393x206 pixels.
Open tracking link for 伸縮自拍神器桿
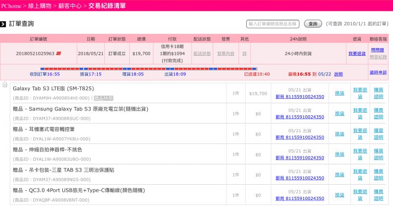click(300, 157)
